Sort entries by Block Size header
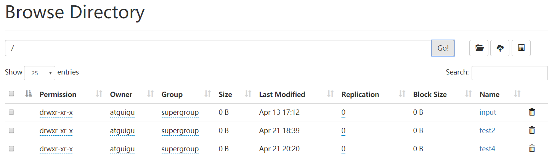This screenshot has width=549, height=157. pos(430,94)
